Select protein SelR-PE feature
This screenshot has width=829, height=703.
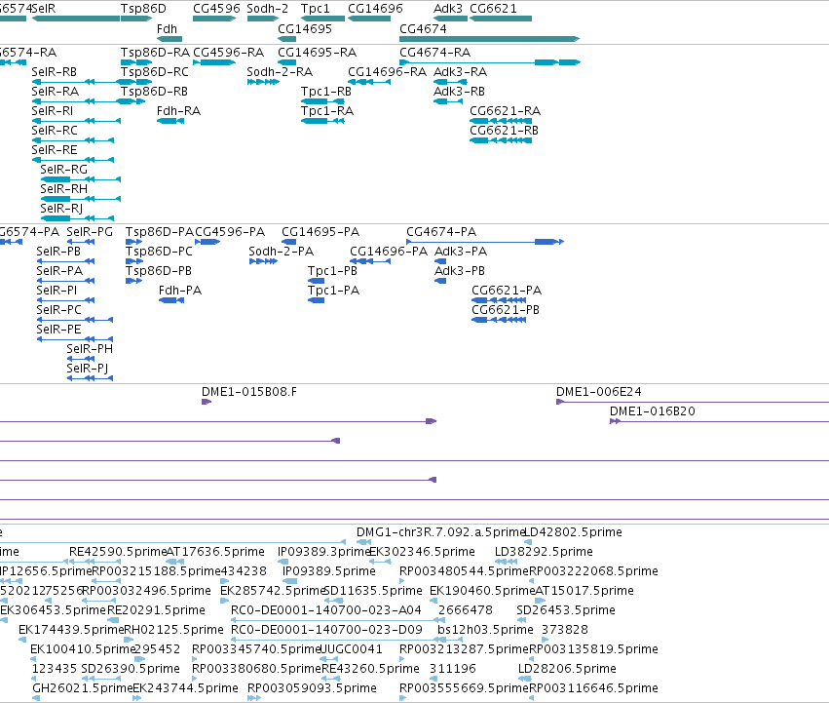[75, 340]
